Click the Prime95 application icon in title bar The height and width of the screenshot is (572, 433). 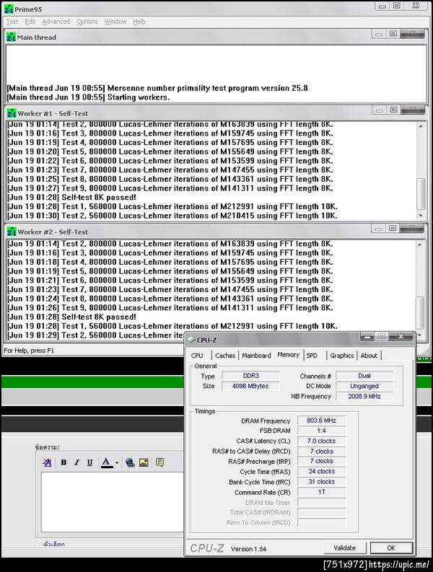(x=9, y=9)
